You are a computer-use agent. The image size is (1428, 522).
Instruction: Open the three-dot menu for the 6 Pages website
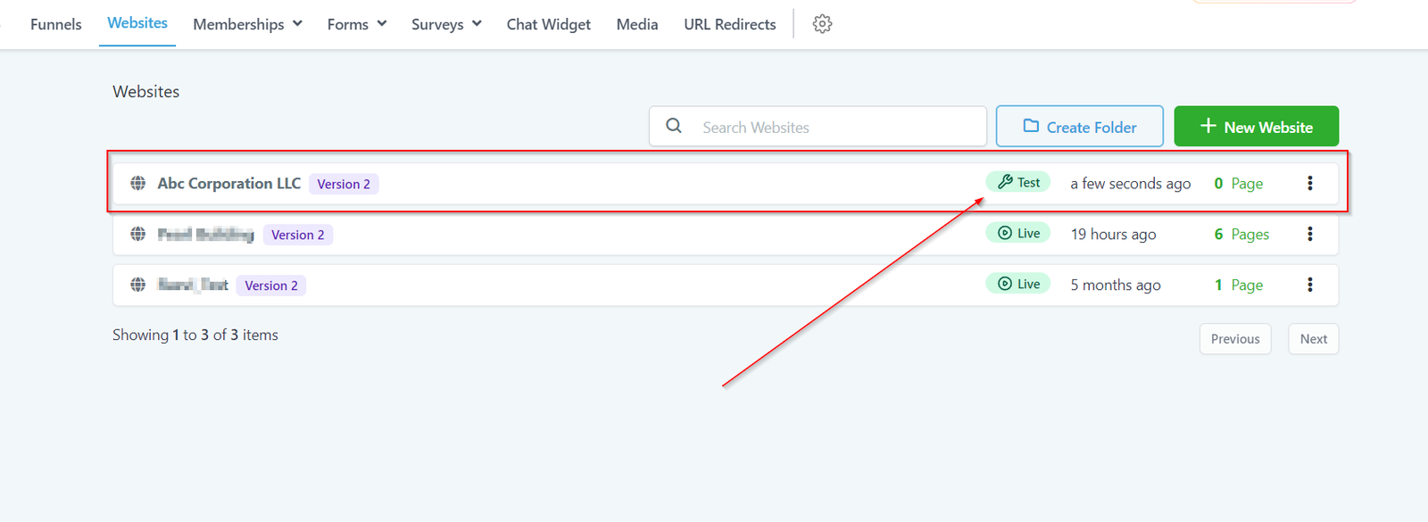pos(1309,234)
